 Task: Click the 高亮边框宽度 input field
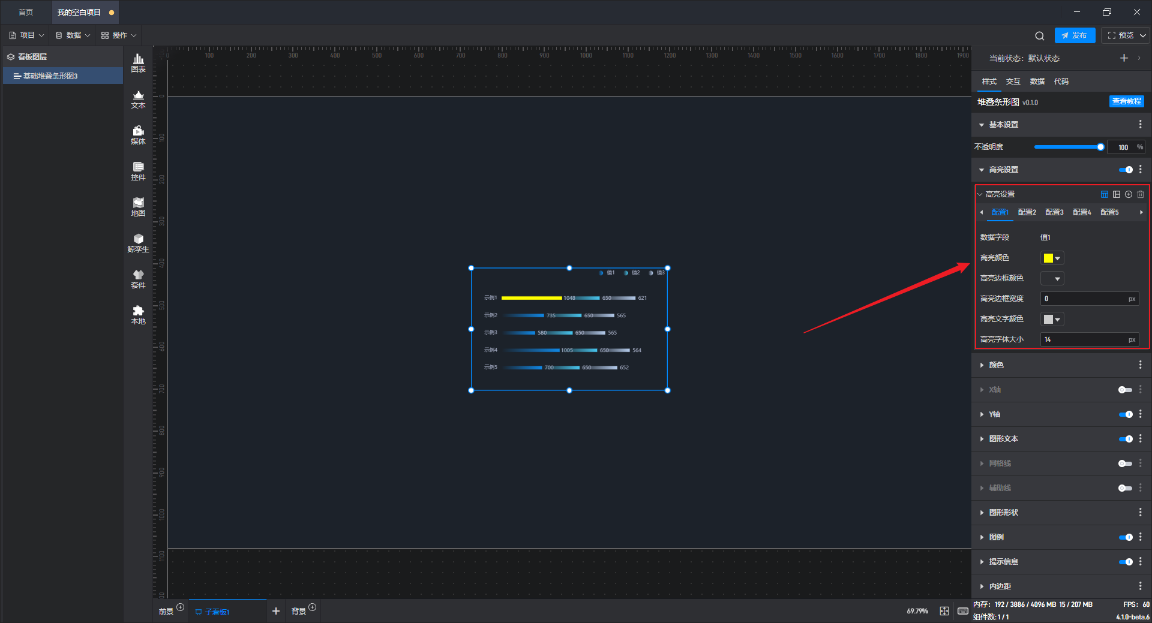click(1089, 299)
